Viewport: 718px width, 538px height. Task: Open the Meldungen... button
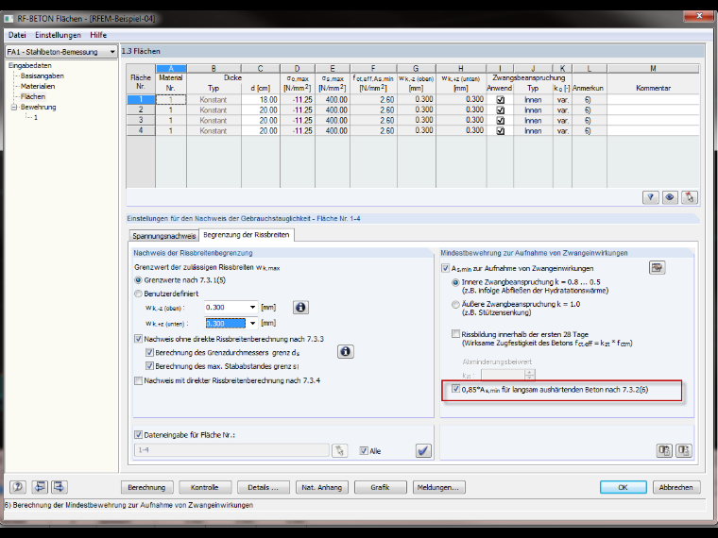(x=438, y=487)
